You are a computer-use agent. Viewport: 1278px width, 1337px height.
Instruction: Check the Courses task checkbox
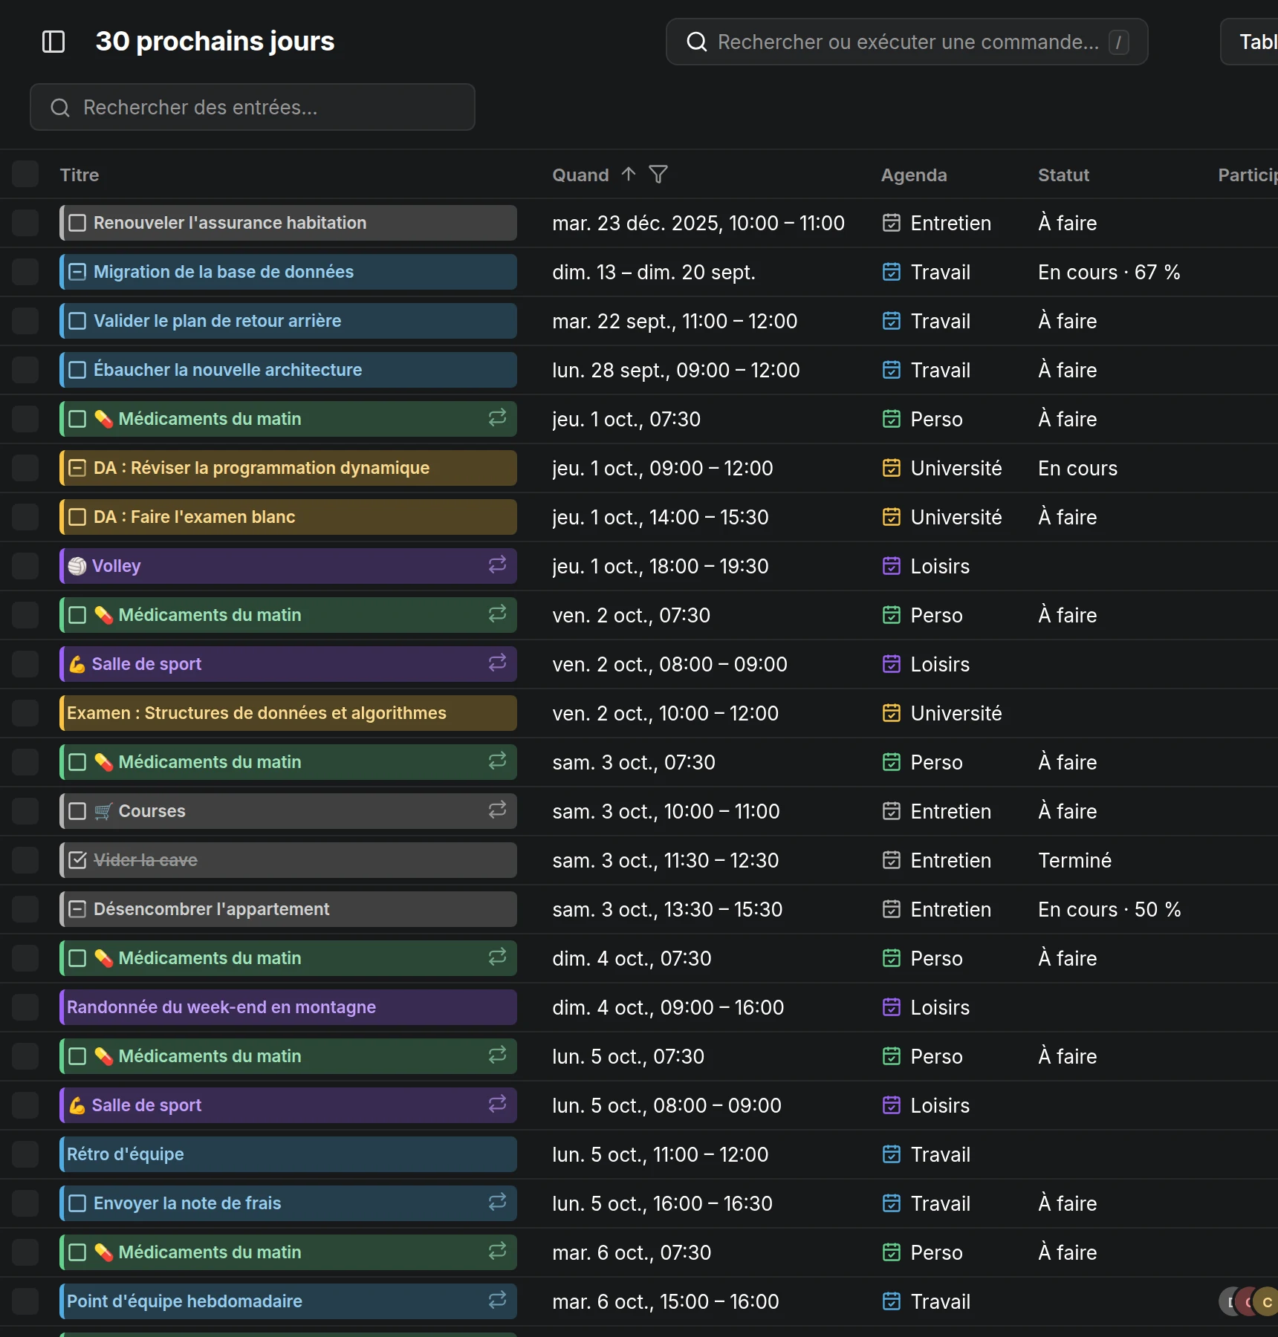tap(77, 811)
